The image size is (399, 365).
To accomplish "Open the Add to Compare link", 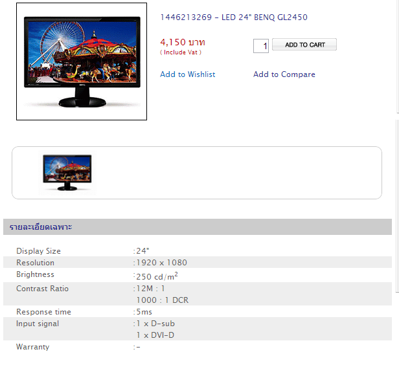I will 284,74.
